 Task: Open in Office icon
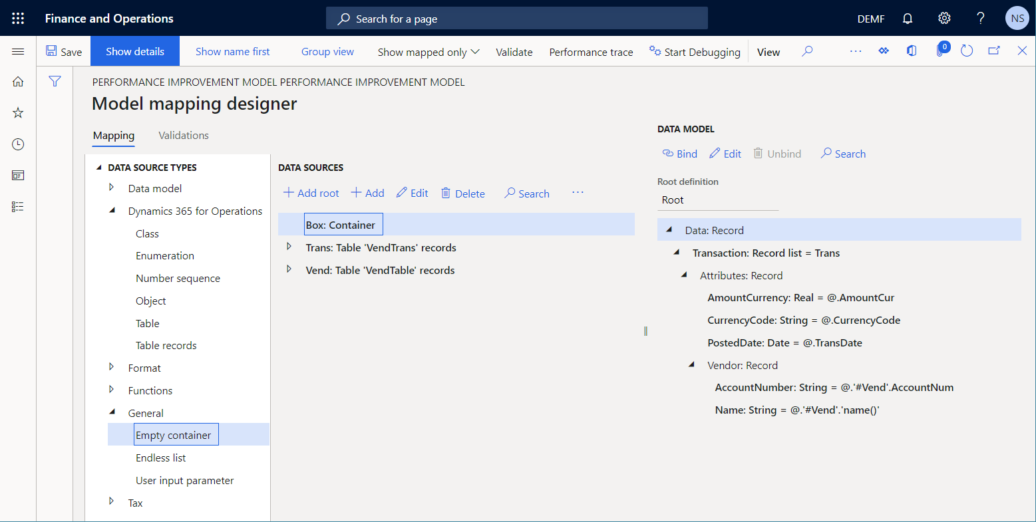912,51
